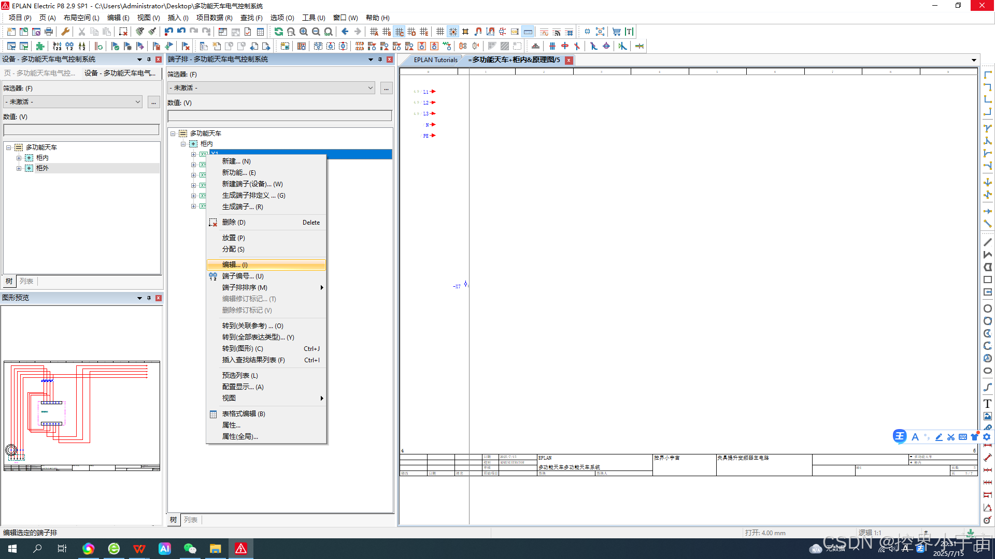Click the print icon in the toolbar
The image size is (995, 559).
49,32
